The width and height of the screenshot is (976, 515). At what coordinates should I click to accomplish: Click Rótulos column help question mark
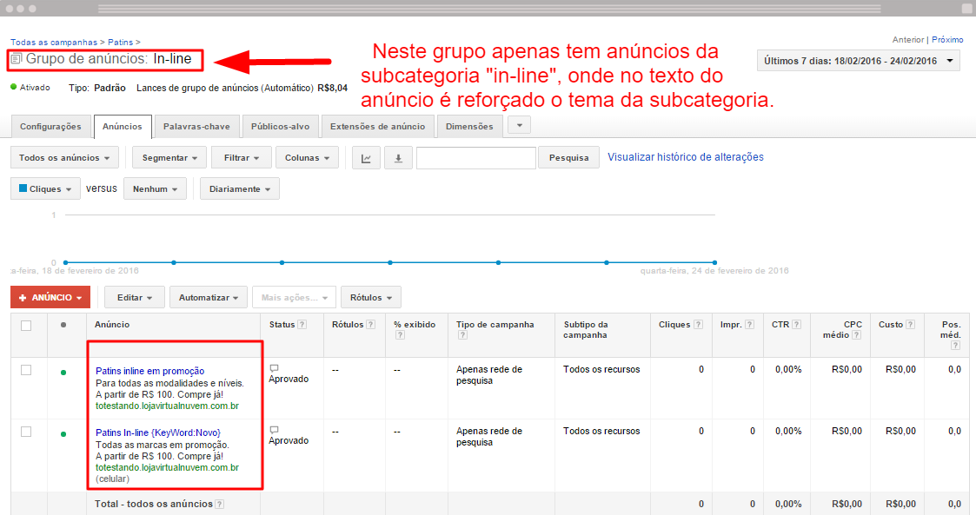pyautogui.click(x=371, y=325)
